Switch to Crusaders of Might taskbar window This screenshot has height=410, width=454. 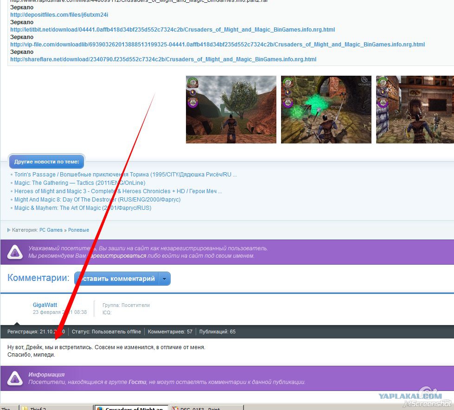coord(131,408)
